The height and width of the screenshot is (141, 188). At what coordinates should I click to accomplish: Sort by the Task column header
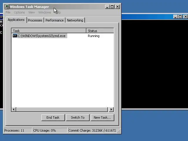[49, 31]
